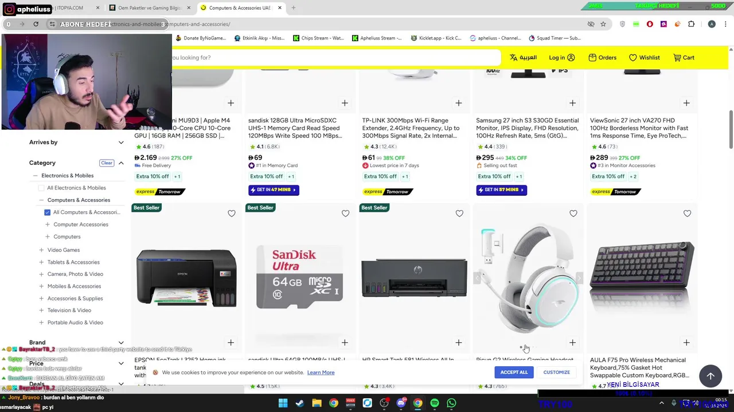Click Get in 47 mins delivery badge
Screen dimensions: 734x412
(x=274, y=190)
